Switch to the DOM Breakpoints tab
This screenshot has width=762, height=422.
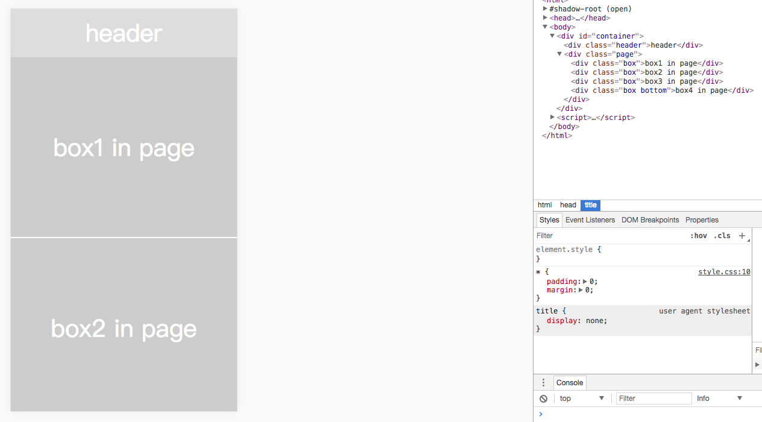tap(650, 220)
